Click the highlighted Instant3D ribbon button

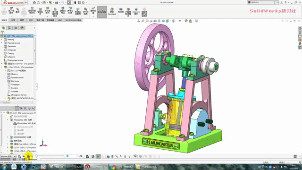pos(102,12)
